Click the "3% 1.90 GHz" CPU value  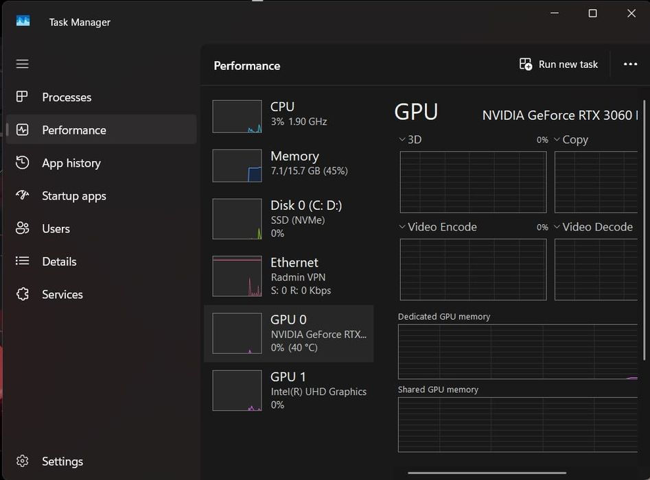tap(299, 122)
